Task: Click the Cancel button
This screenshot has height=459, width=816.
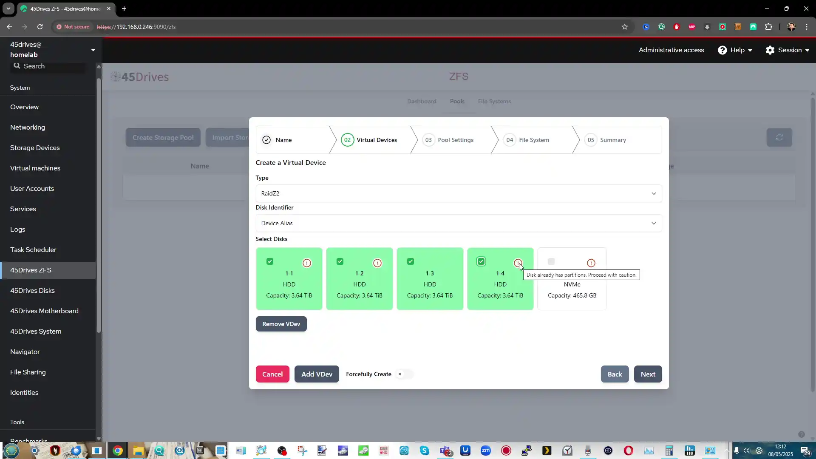Action: [272, 374]
